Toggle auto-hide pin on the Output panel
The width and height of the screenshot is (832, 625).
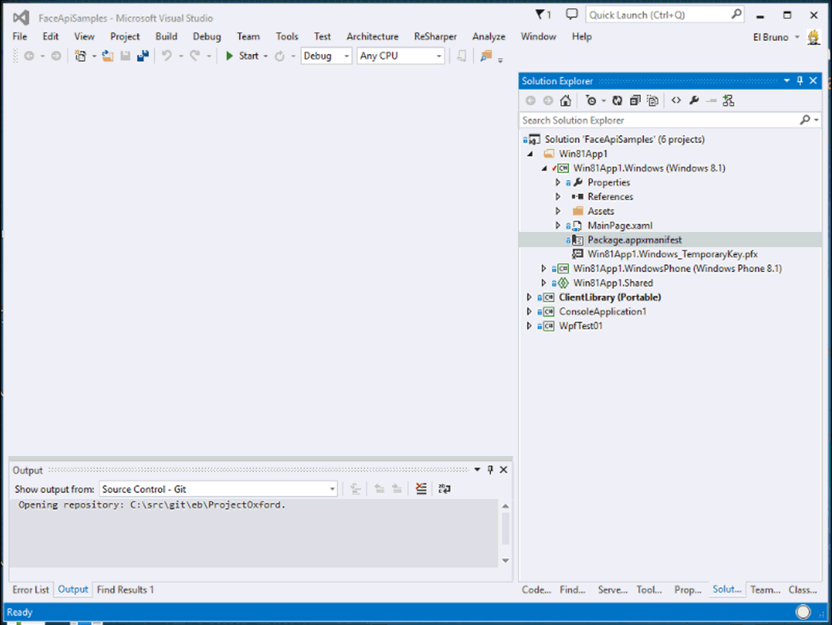(490, 470)
